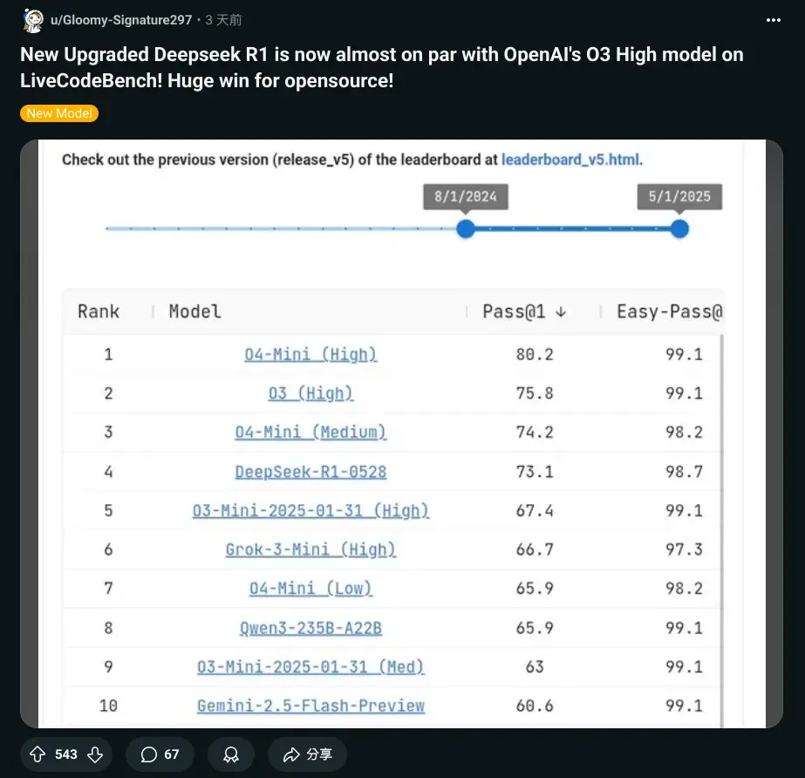The image size is (805, 778).
Task: Open the 67 comments
Action: pyautogui.click(x=160, y=754)
